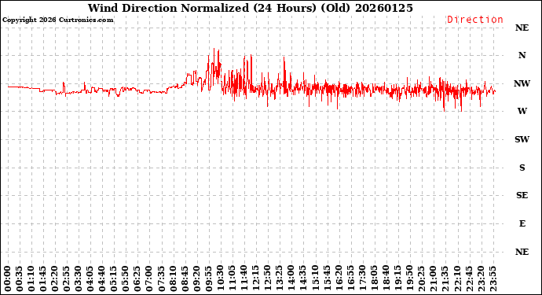Click the 09:20 time axis label
Viewport: 542px width, 295px height.
click(x=196, y=279)
